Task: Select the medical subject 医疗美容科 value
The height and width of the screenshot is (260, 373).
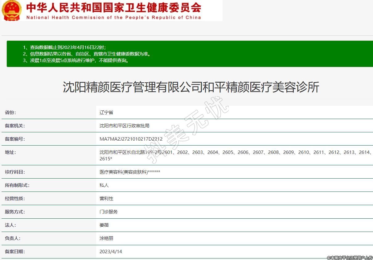Action: click(129, 172)
